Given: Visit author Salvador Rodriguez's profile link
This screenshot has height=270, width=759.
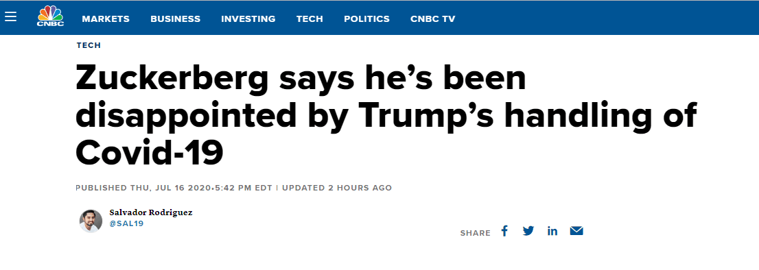Looking at the screenshot, I should coord(150,213).
